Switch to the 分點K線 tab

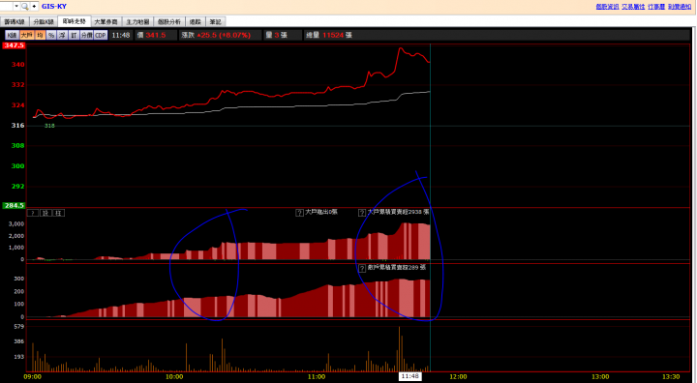coord(44,22)
